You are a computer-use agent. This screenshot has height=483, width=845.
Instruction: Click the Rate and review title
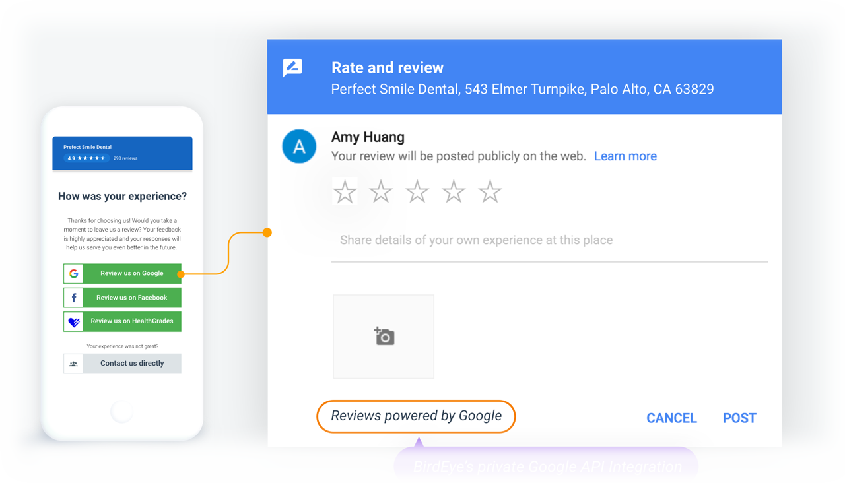point(388,68)
